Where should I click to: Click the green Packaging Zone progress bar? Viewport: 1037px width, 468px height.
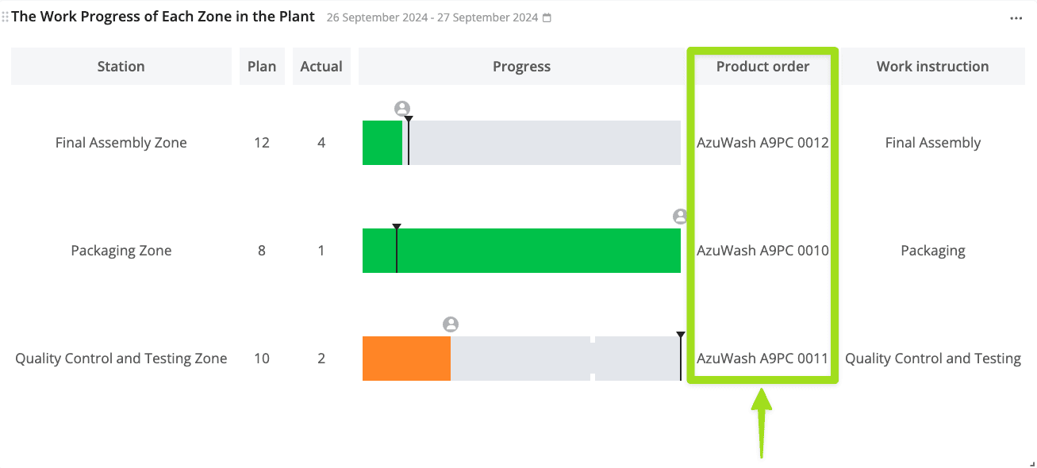pyautogui.click(x=538, y=251)
